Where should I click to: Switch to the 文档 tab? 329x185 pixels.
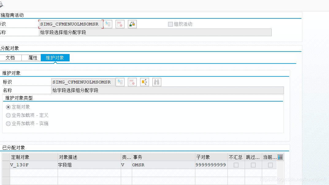[x=11, y=58]
